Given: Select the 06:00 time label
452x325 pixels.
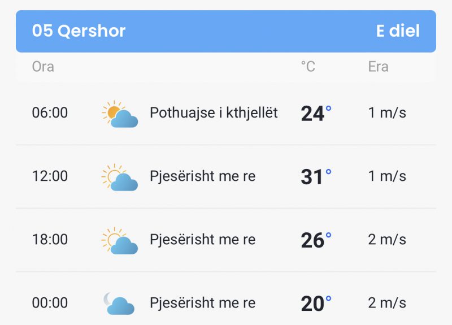Looking at the screenshot, I should pos(50,112).
